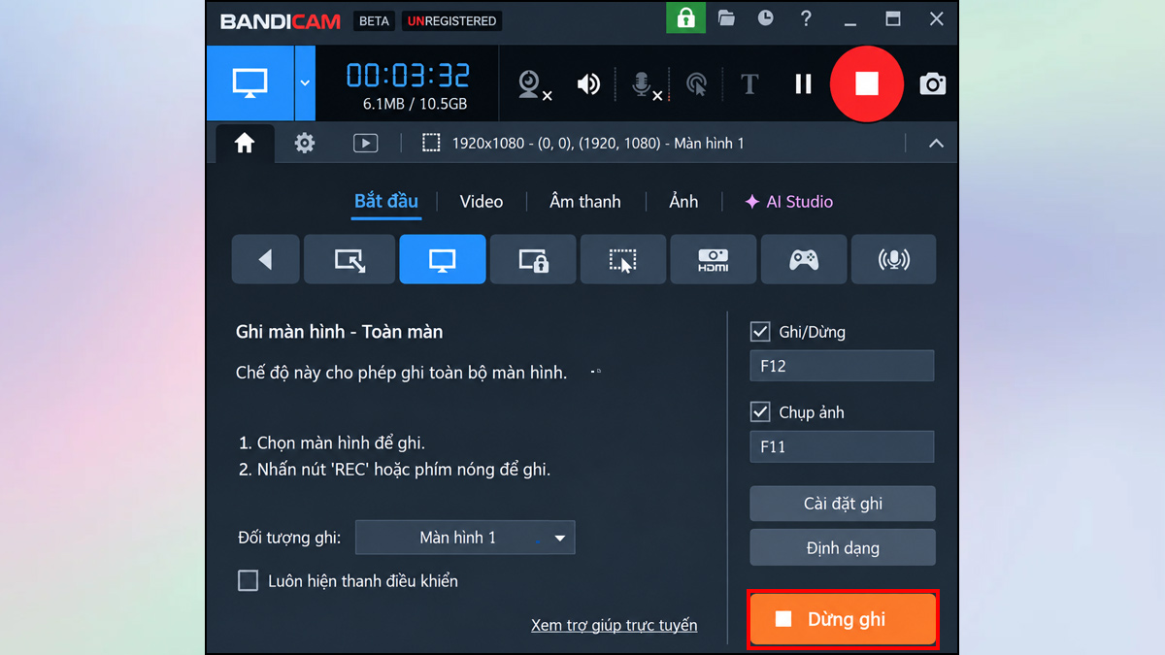The height and width of the screenshot is (655, 1165).
Task: Pause the recording
Action: click(803, 84)
